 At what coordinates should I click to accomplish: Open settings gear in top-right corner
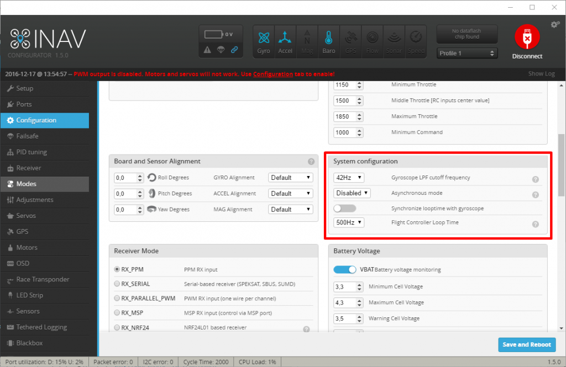pyautogui.click(x=555, y=24)
